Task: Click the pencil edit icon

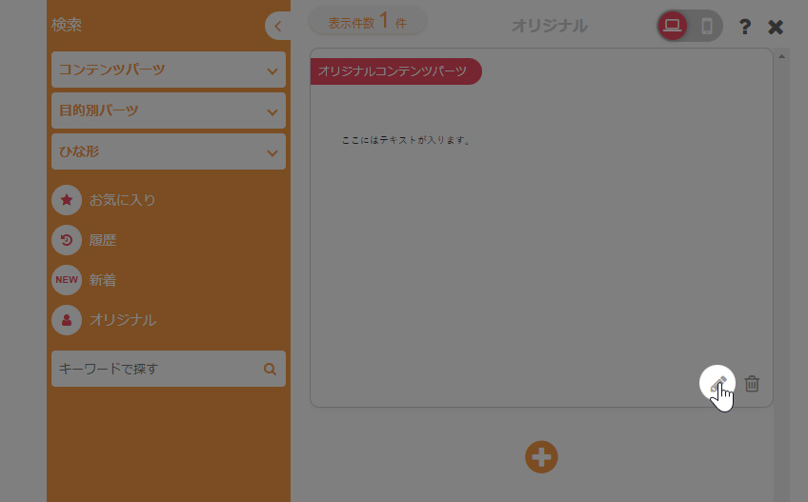Action: [x=717, y=383]
